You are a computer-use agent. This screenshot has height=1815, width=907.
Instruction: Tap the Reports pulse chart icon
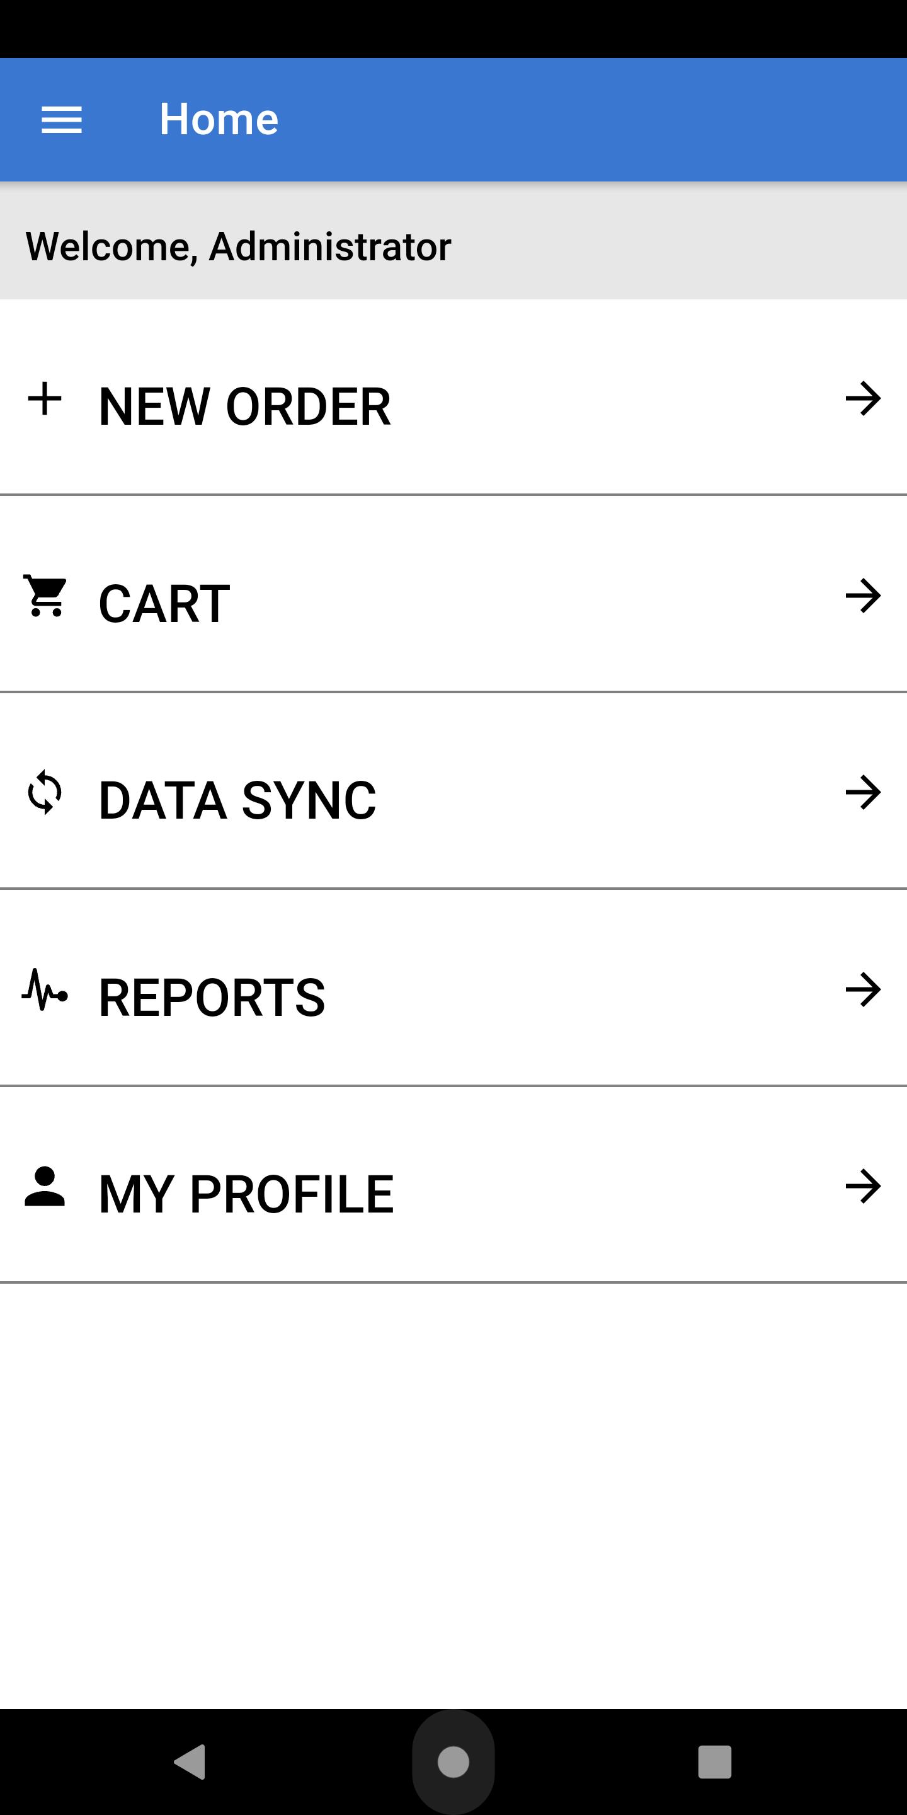[x=45, y=990]
